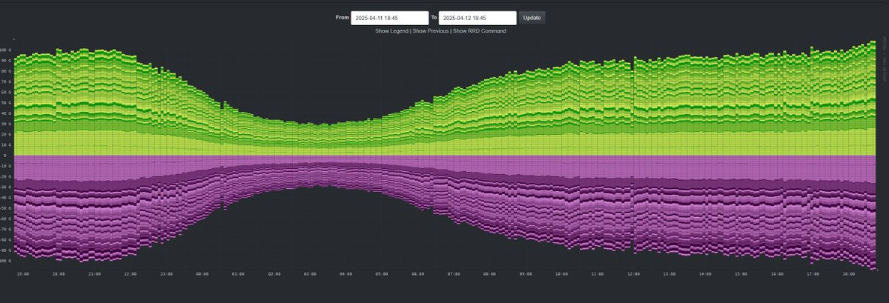Click the To date field showing 2025-04-12 18:45
Screen dimensions: 889x303
click(x=477, y=18)
